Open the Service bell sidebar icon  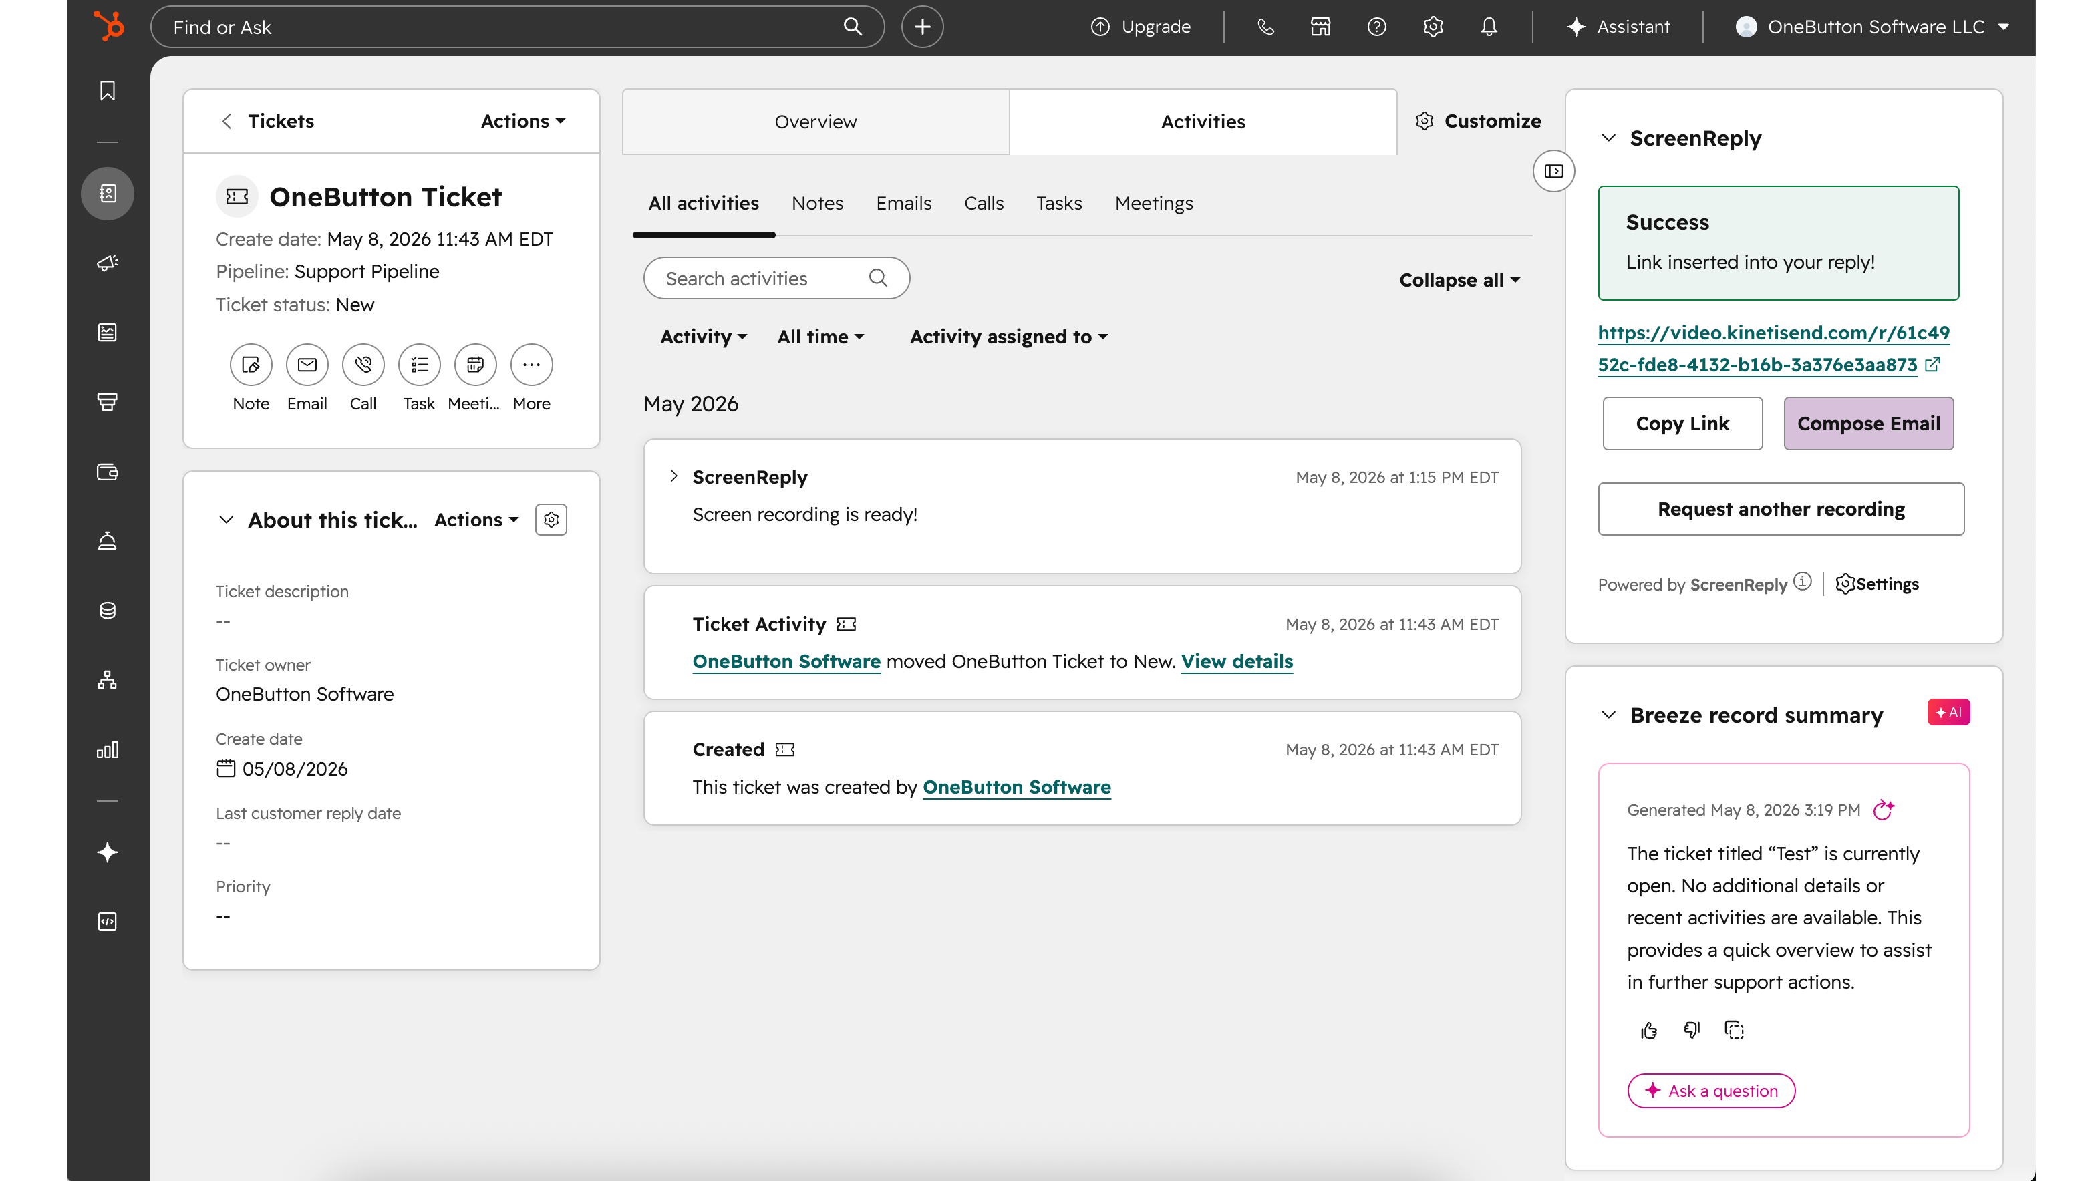point(107,540)
